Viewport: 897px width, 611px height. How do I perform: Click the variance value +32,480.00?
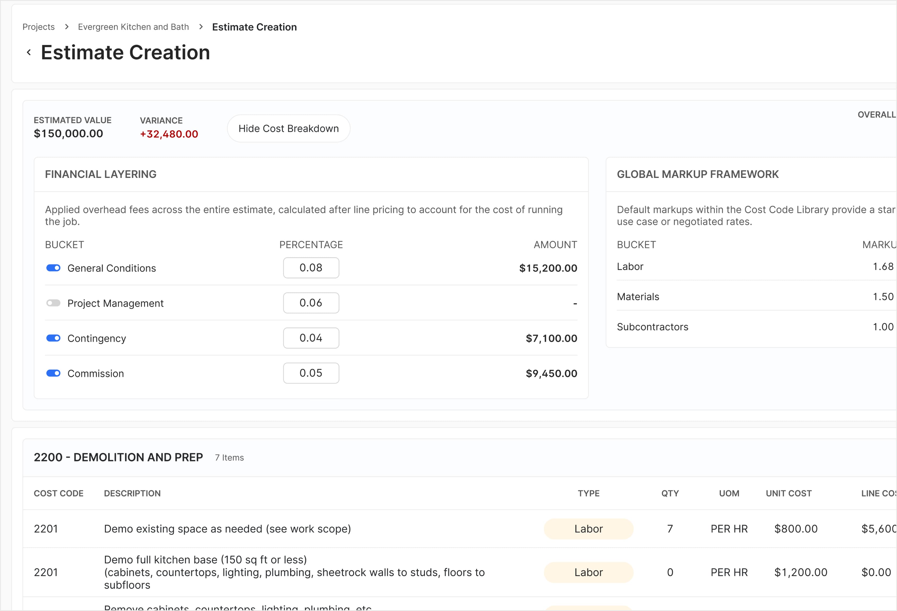pyautogui.click(x=169, y=134)
